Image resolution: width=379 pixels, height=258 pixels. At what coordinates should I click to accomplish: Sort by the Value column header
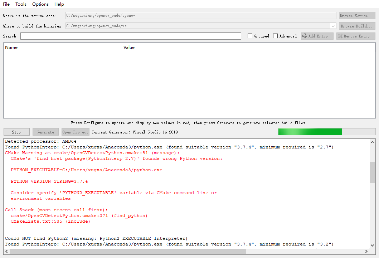pyautogui.click(x=248, y=47)
